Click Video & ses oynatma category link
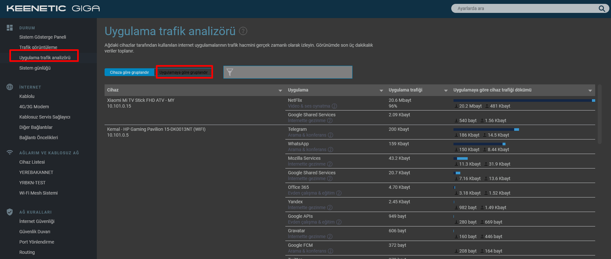Viewport: 611px width, 259px height. click(309, 106)
